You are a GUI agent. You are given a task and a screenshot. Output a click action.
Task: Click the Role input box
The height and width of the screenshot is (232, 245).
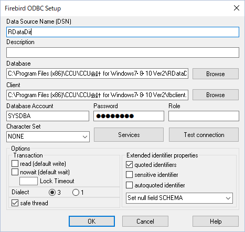point(204,116)
